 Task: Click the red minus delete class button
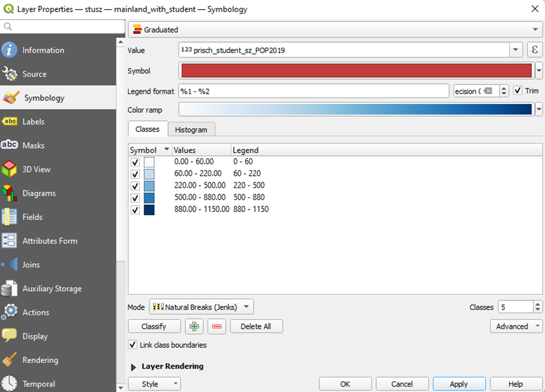(x=217, y=326)
